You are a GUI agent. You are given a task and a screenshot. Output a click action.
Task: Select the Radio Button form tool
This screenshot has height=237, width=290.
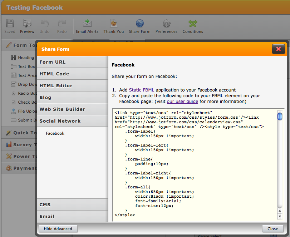pos(24,93)
